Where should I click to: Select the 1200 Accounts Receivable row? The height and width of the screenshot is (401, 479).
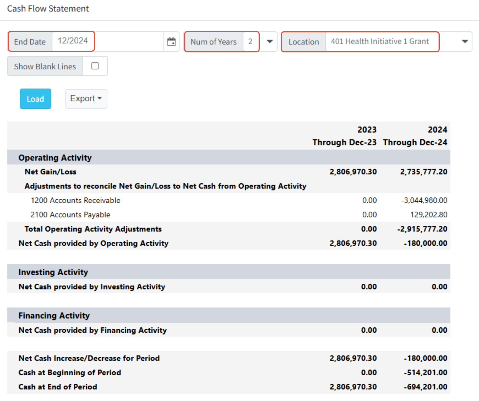229,200
